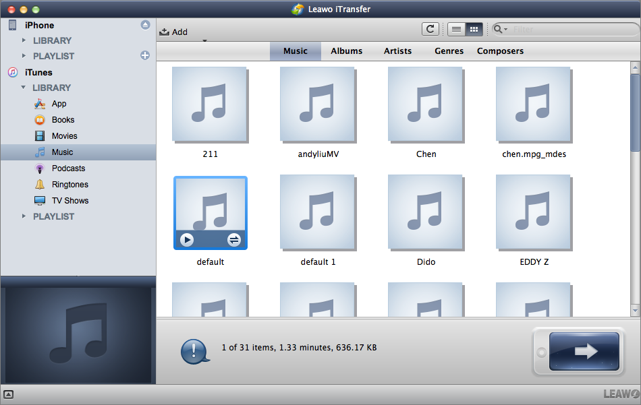Click the transfer icon on default thumbnail
The image size is (641, 405).
pos(234,240)
